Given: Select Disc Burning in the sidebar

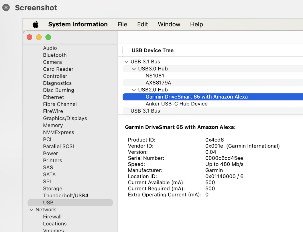Looking at the screenshot, I should tap(58, 90).
